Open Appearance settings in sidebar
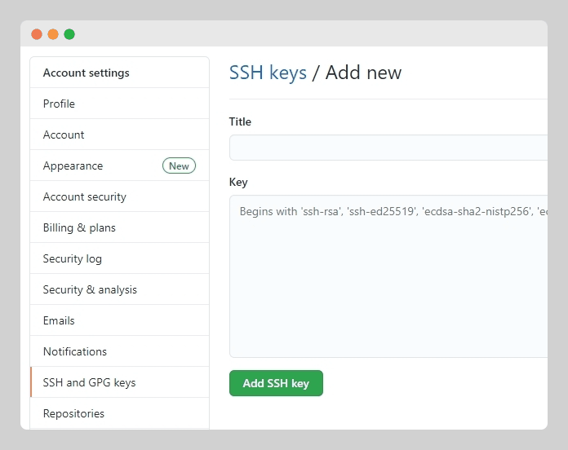 pyautogui.click(x=73, y=165)
